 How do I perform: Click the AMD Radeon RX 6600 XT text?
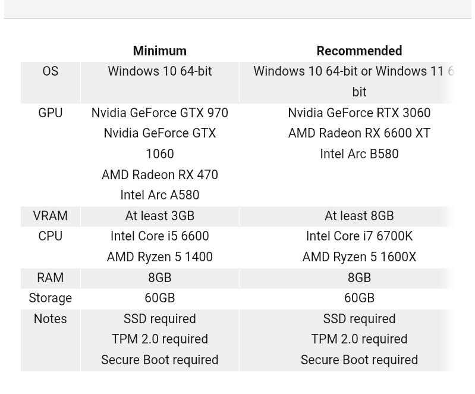coord(359,133)
